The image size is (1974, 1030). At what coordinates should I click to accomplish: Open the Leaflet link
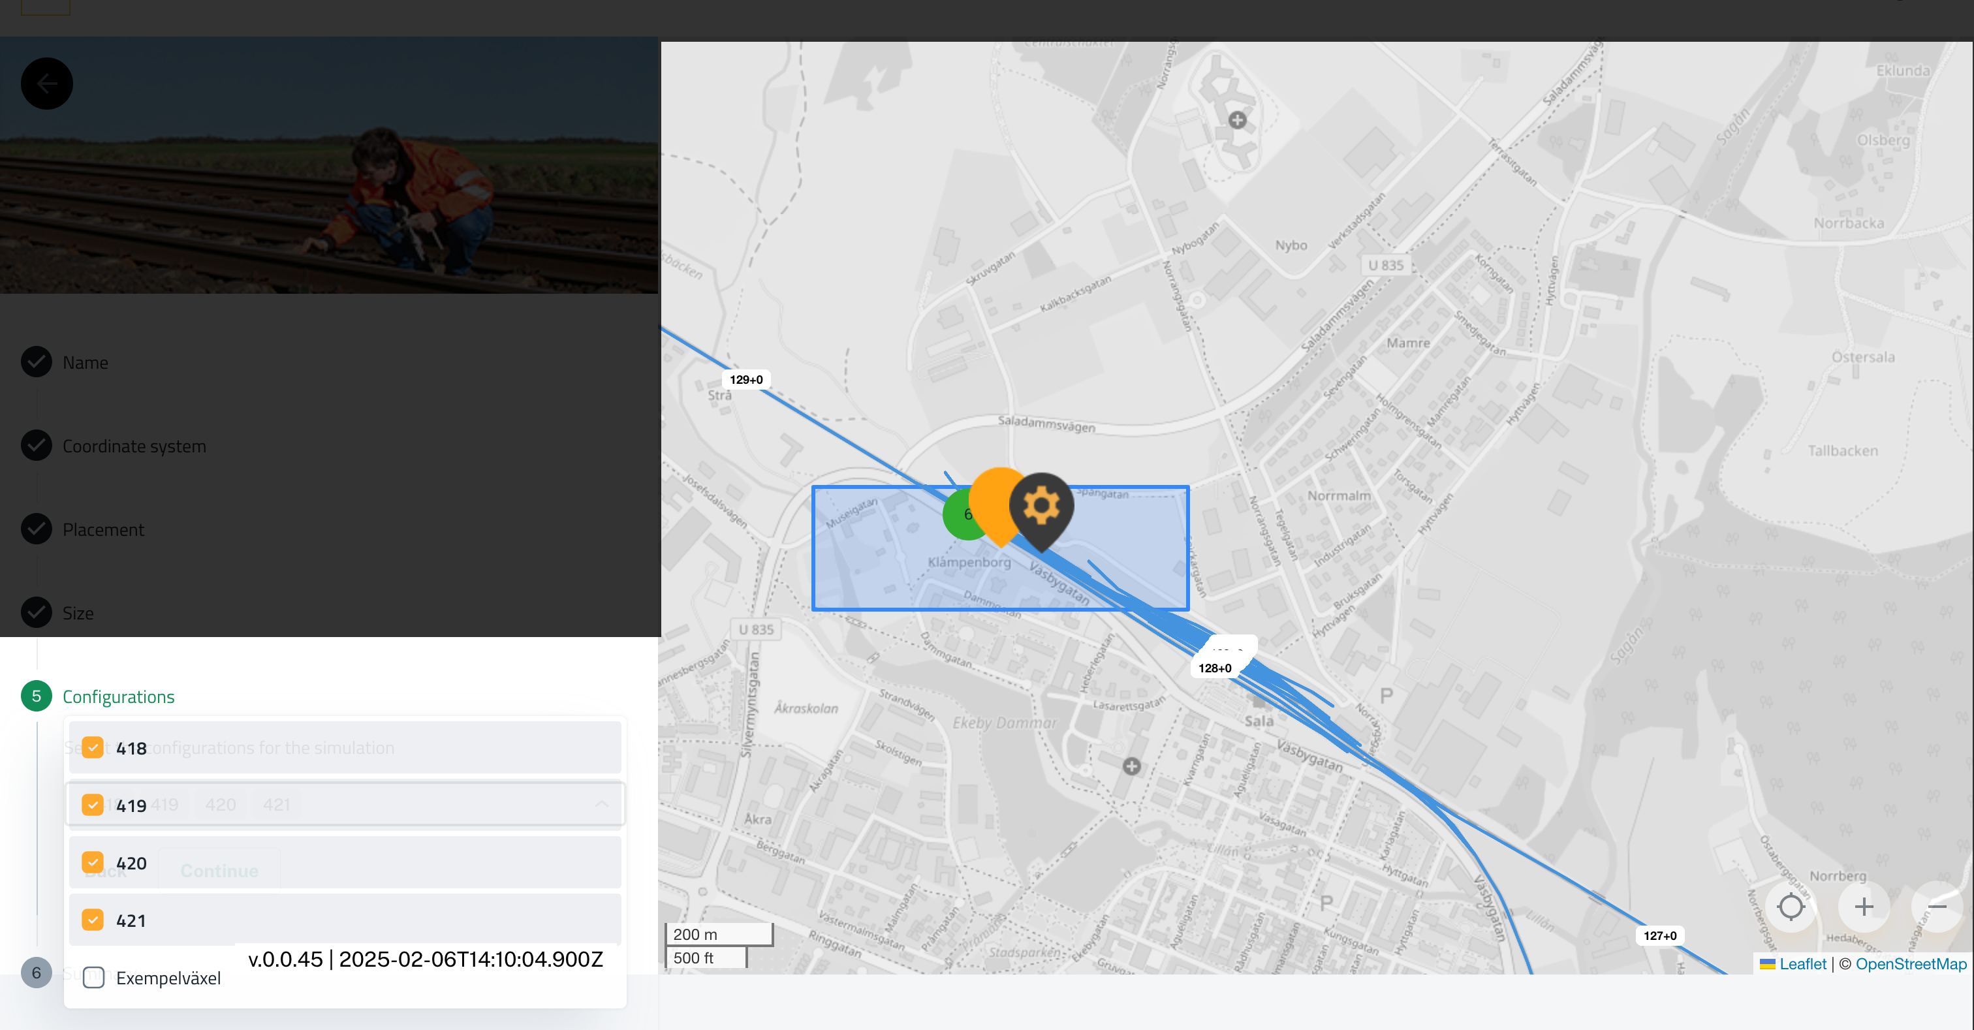[x=1802, y=964]
